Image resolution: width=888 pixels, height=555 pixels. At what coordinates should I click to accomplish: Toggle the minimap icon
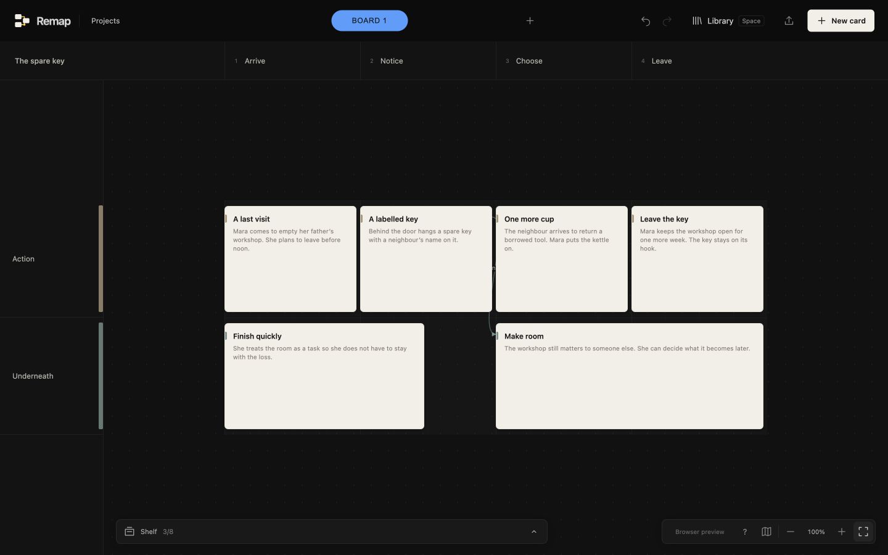(767, 532)
